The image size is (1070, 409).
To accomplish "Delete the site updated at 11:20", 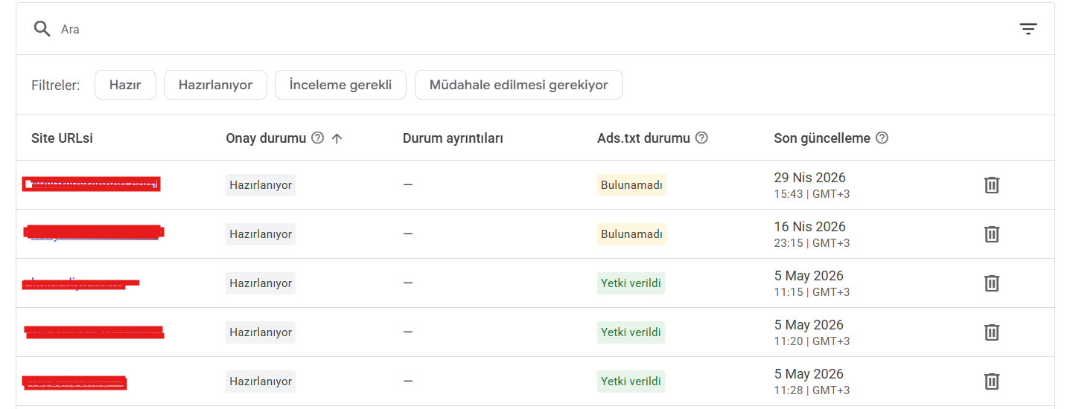I will [992, 332].
